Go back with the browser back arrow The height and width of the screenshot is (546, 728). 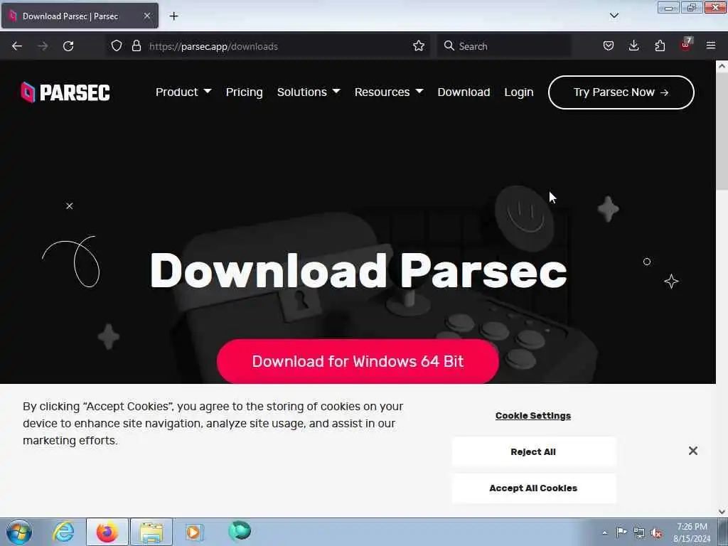[x=17, y=46]
